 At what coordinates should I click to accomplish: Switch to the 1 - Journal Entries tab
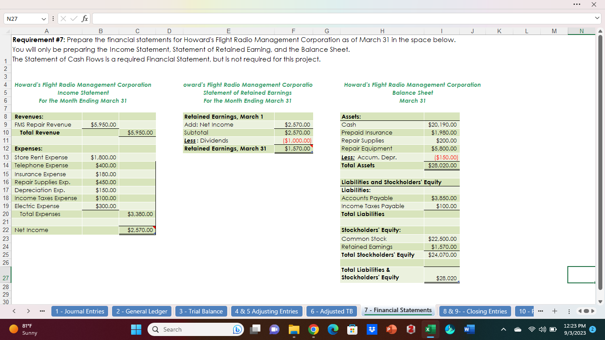pyautogui.click(x=80, y=311)
